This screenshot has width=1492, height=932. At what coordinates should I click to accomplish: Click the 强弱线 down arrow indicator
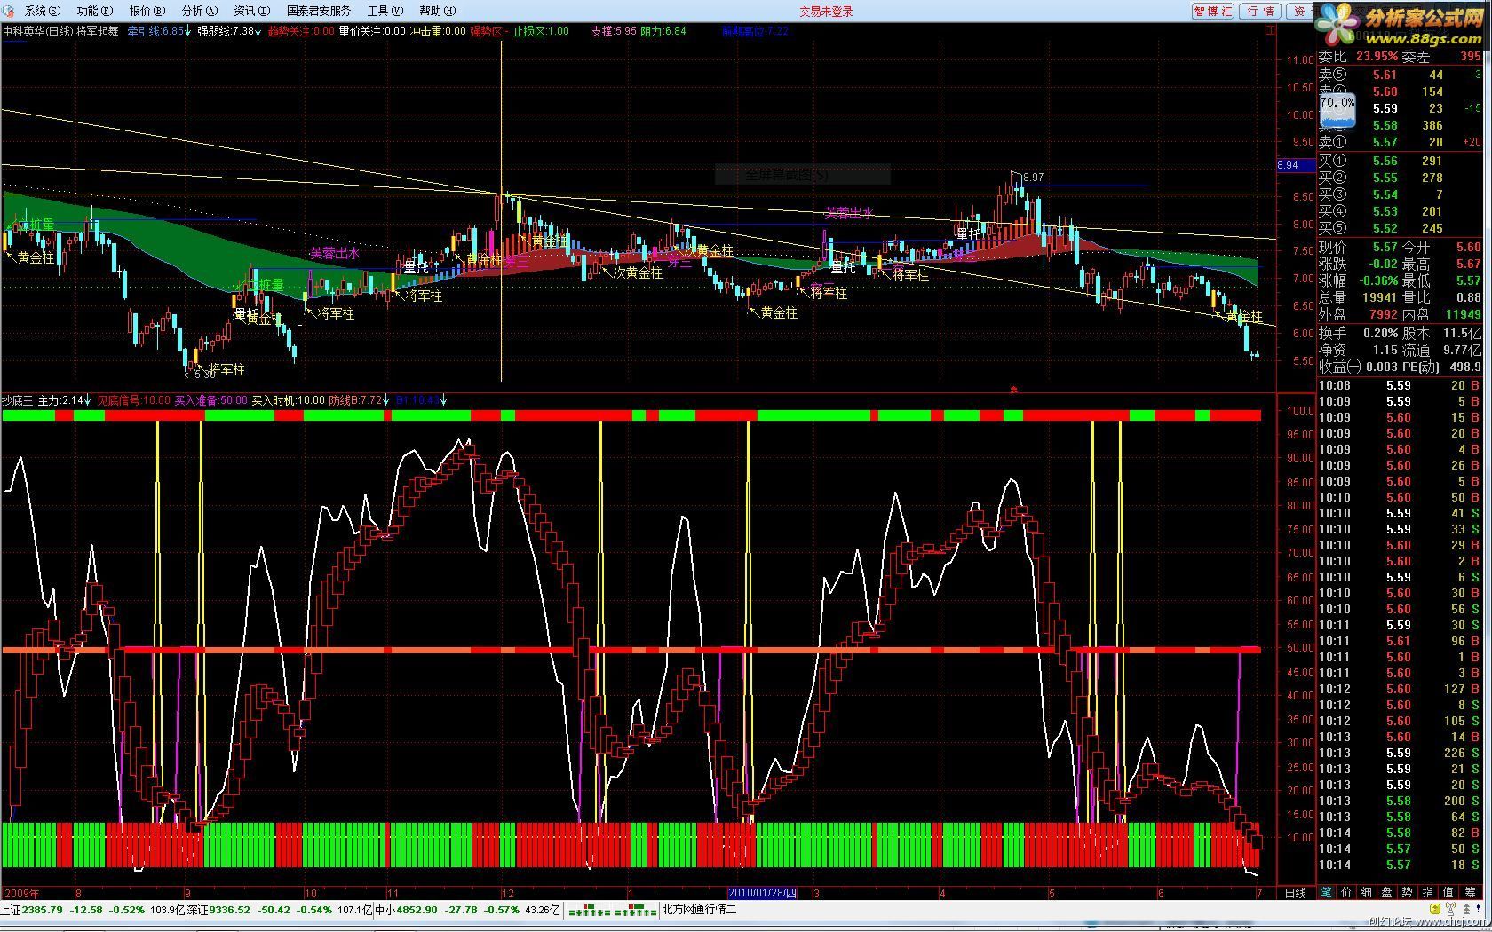pyautogui.click(x=259, y=31)
